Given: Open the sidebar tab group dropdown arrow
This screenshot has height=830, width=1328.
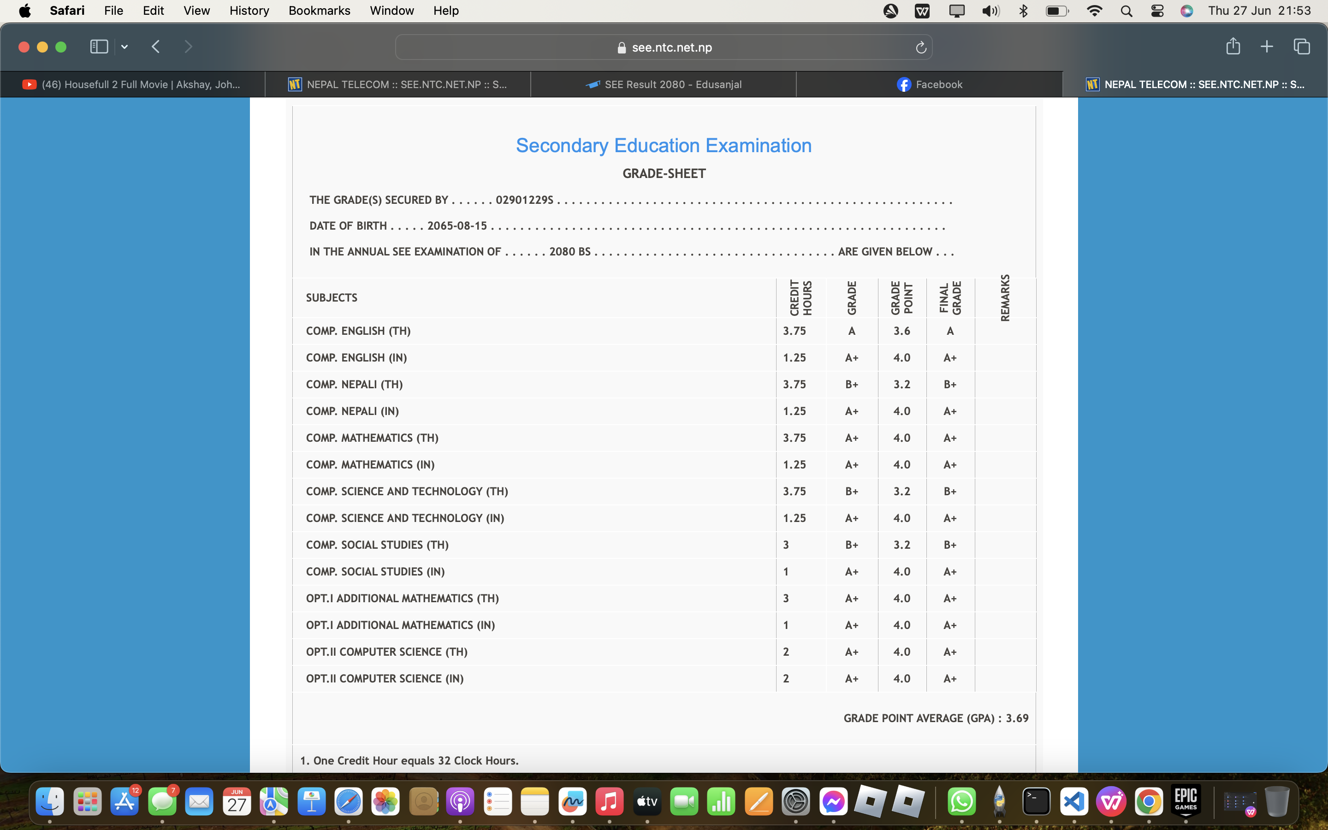Looking at the screenshot, I should (125, 47).
